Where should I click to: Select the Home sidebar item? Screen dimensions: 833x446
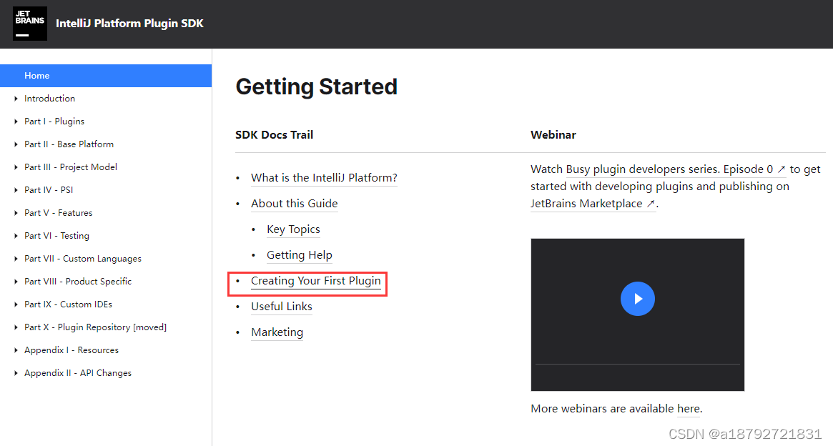[106, 75]
